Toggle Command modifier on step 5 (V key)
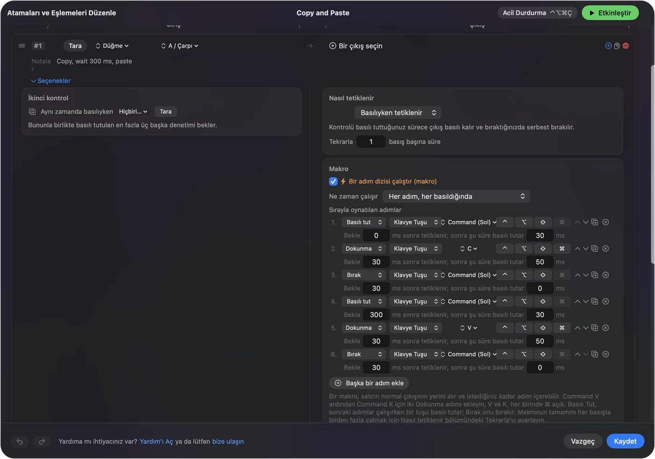 [562, 328]
